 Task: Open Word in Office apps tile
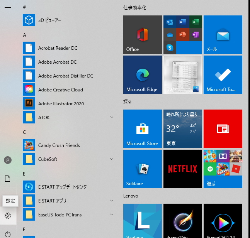pyautogui.click(x=183, y=22)
